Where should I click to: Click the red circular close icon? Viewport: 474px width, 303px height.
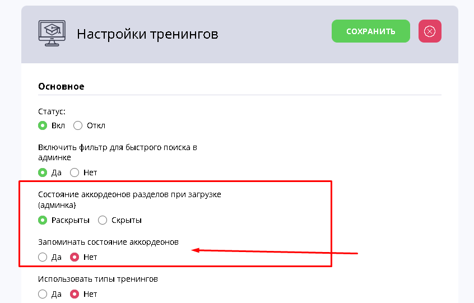[430, 31]
